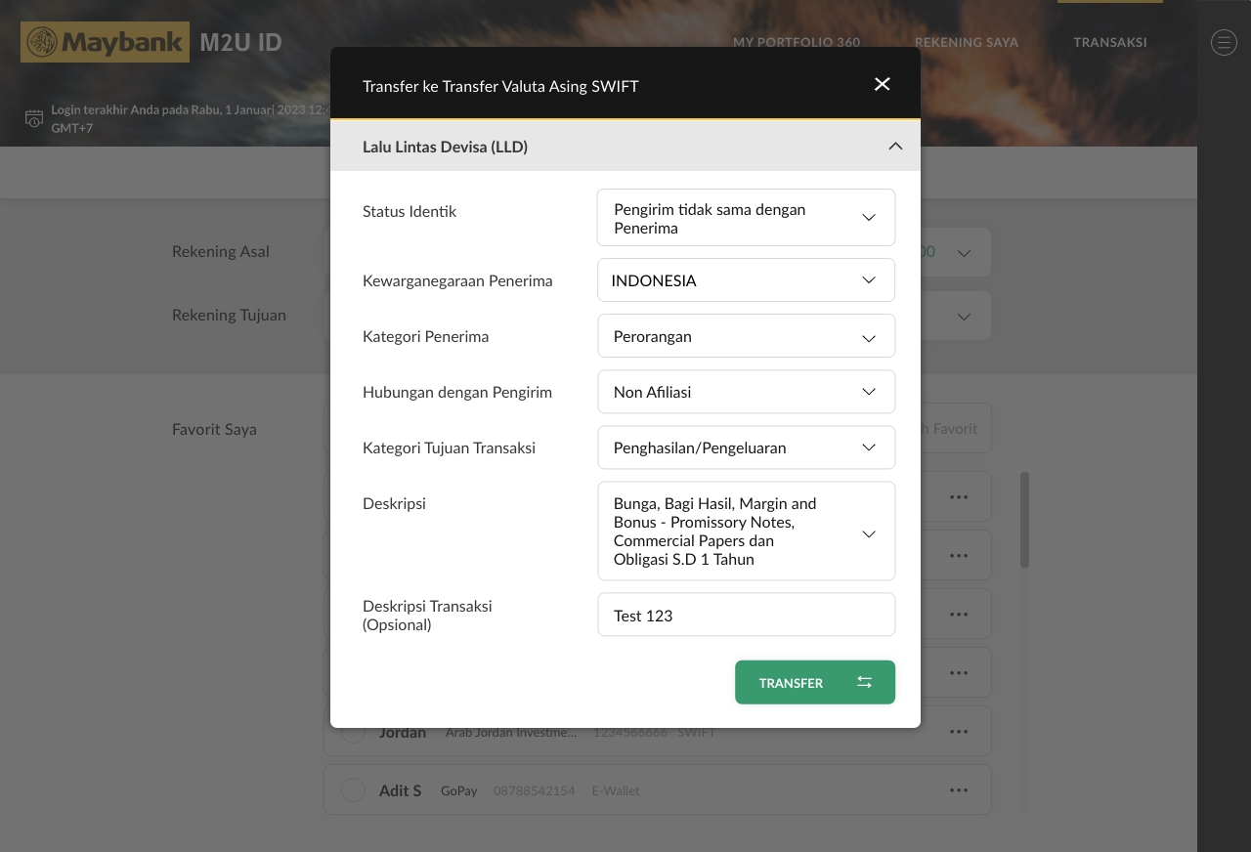Screen dimensions: 1251x852
Task: Click the Deskripsi Transaksi text field
Action: pyautogui.click(x=746, y=616)
